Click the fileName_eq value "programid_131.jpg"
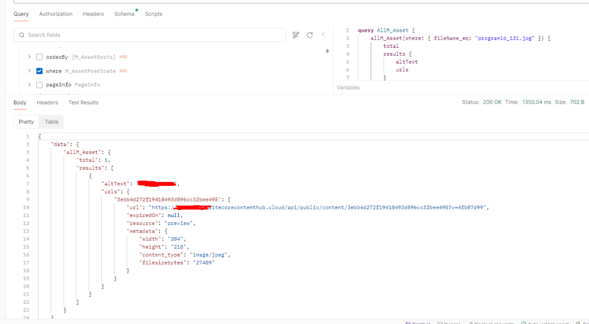 pos(506,39)
